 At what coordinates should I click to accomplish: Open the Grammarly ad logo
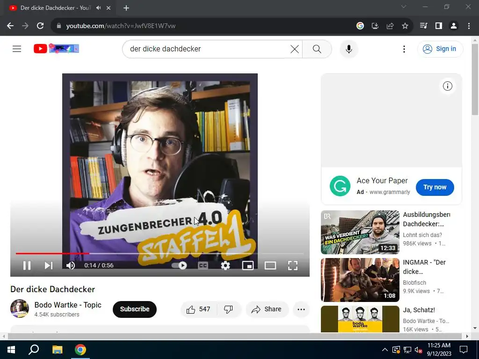(340, 186)
